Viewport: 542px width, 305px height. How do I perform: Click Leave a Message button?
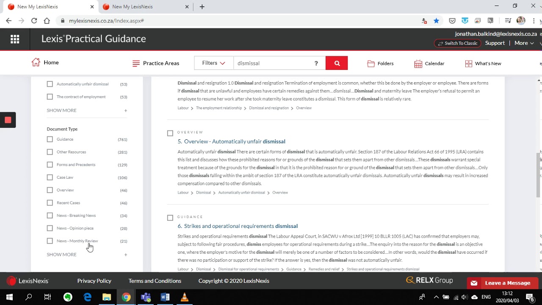(503, 283)
